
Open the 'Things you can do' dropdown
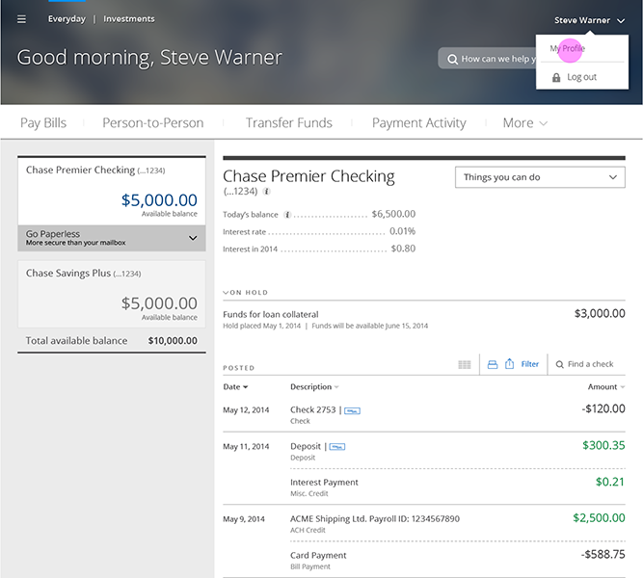pyautogui.click(x=540, y=177)
